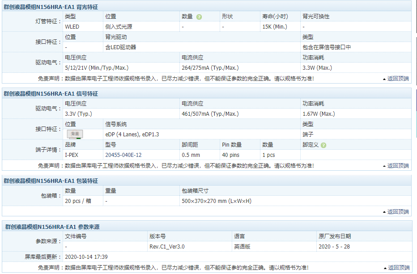
Task: Click the 2020-10-14 17:39 update timestamp
Action: point(86,257)
